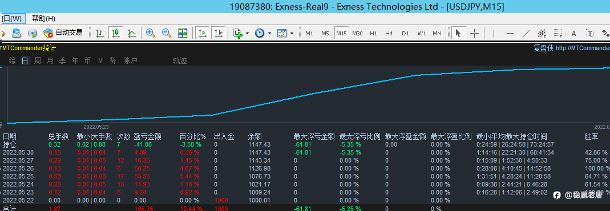The height and width of the screenshot is (211, 610).
Task: Switch to the 周 statistics tab
Action: [x=37, y=60]
